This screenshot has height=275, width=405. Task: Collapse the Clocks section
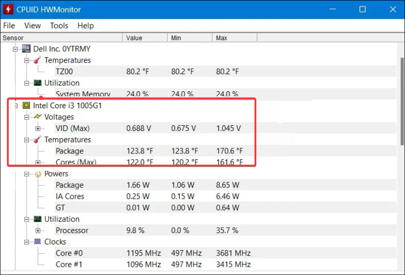(27, 242)
